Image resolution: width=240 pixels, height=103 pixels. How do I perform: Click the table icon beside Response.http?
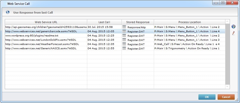coord(124,27)
